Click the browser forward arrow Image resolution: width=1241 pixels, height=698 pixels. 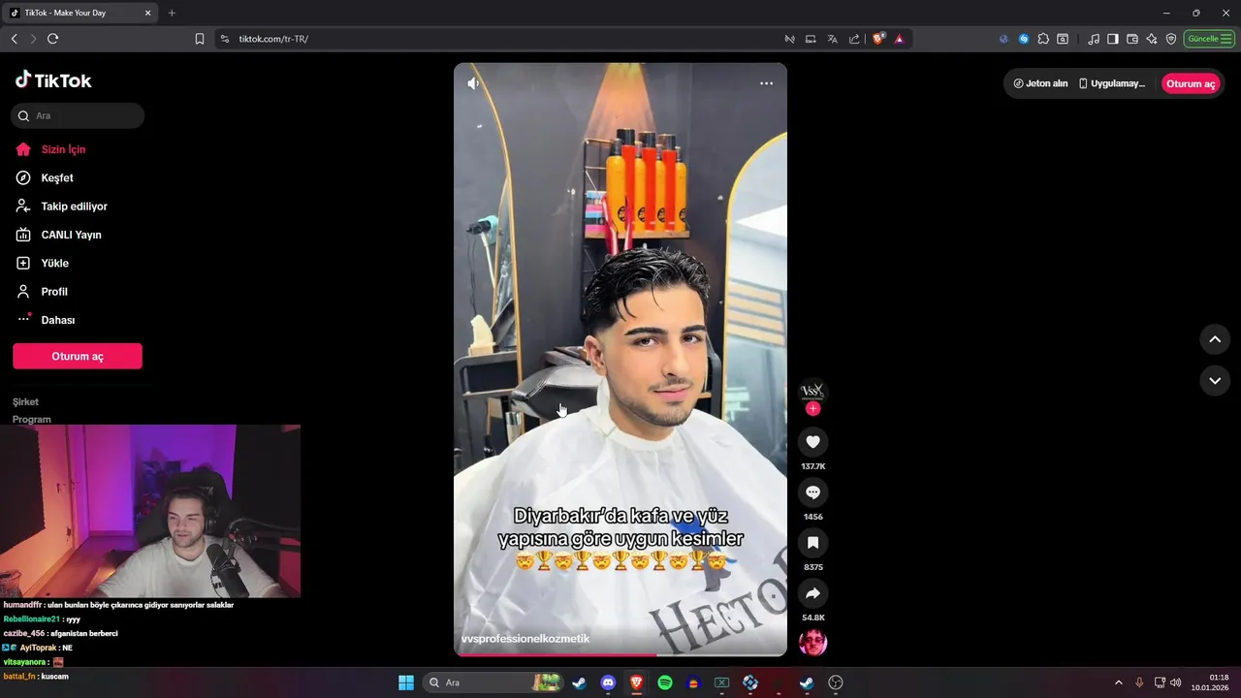33,39
